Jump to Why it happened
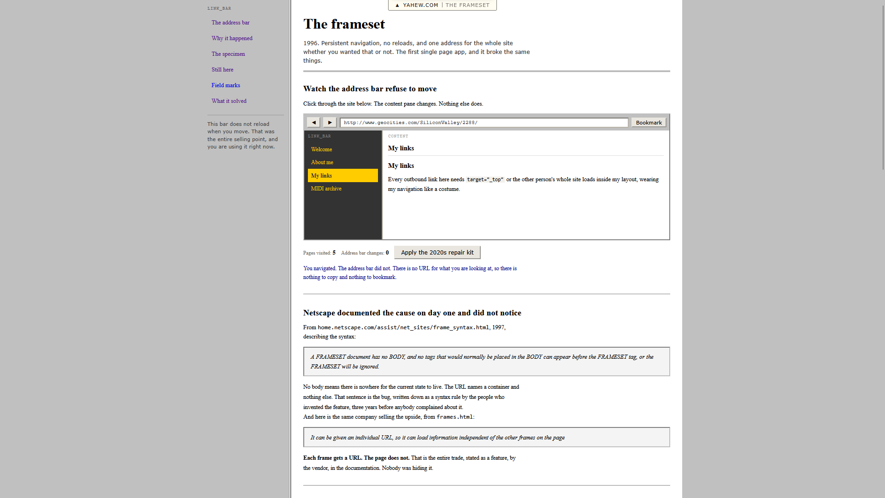The width and height of the screenshot is (885, 498). click(232, 38)
